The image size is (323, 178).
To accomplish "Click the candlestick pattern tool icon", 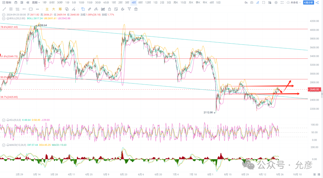I will [103, 9].
